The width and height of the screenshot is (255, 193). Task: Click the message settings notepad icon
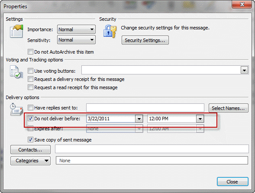click(16, 31)
